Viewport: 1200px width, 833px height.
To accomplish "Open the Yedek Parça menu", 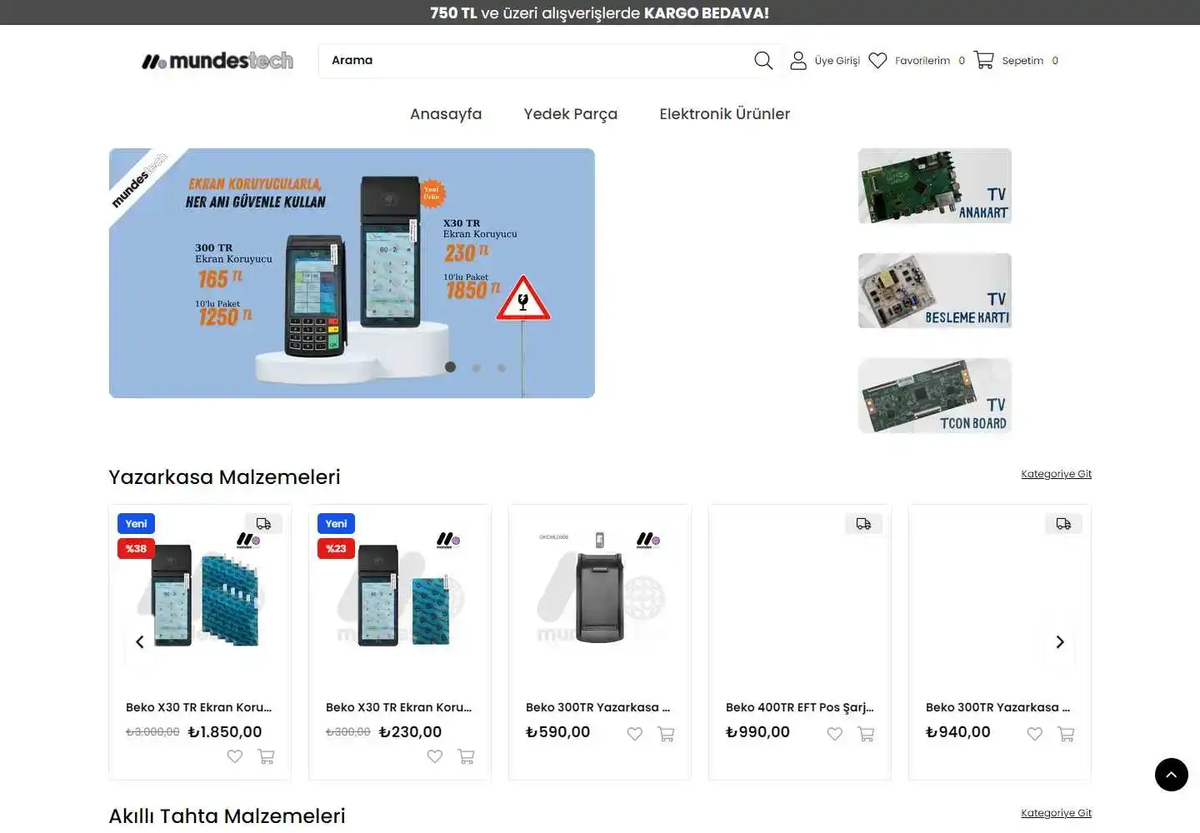I will [x=571, y=114].
